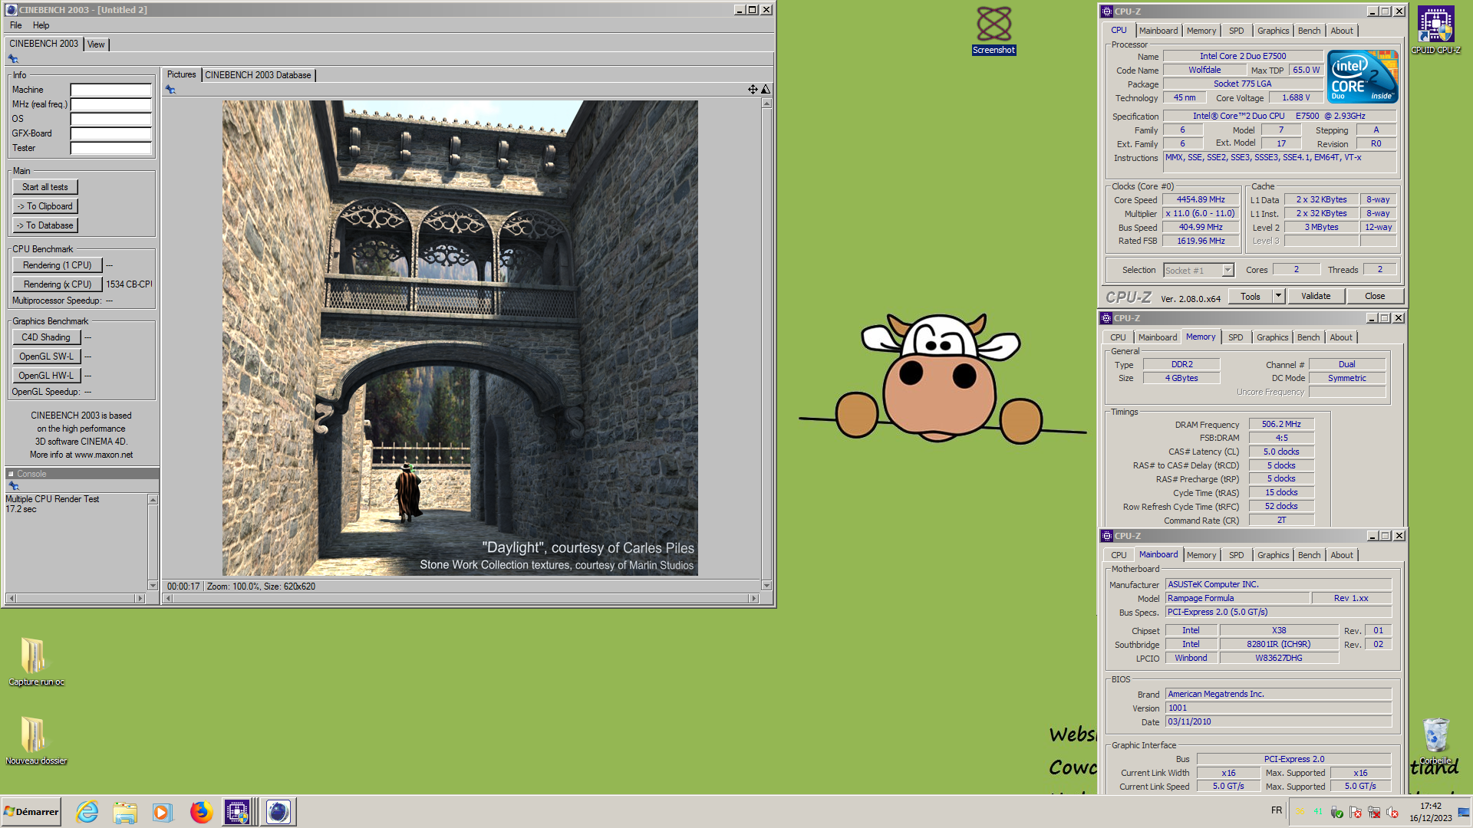Click the Console scroll-up arrow
This screenshot has height=828, width=1473.
coord(153,499)
